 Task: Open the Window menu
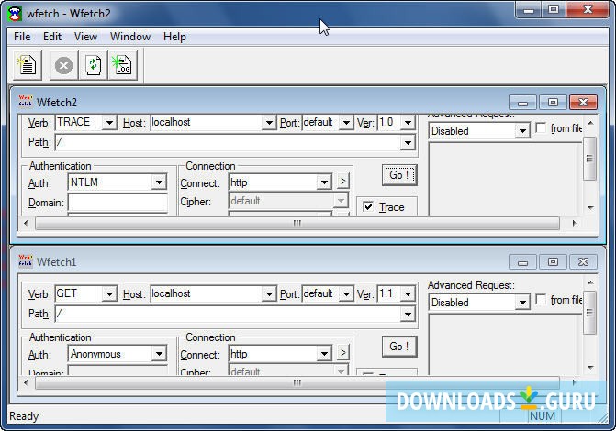tap(130, 37)
